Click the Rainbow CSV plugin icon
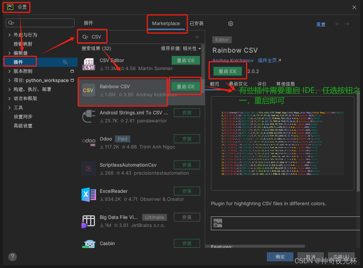 [89, 90]
